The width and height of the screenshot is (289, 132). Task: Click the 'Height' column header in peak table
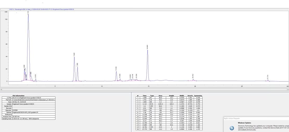coord(171,96)
